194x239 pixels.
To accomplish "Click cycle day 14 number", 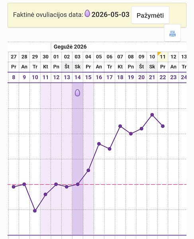I will [78, 77].
